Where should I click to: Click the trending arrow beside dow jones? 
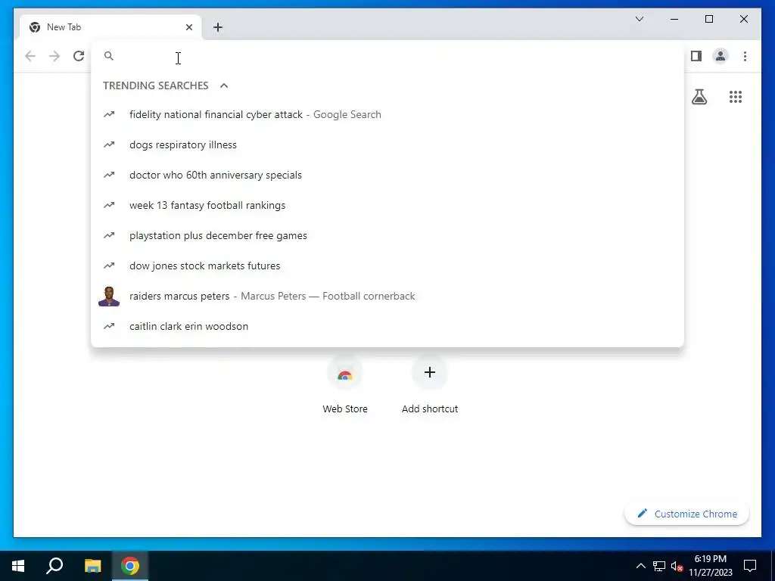[109, 266]
